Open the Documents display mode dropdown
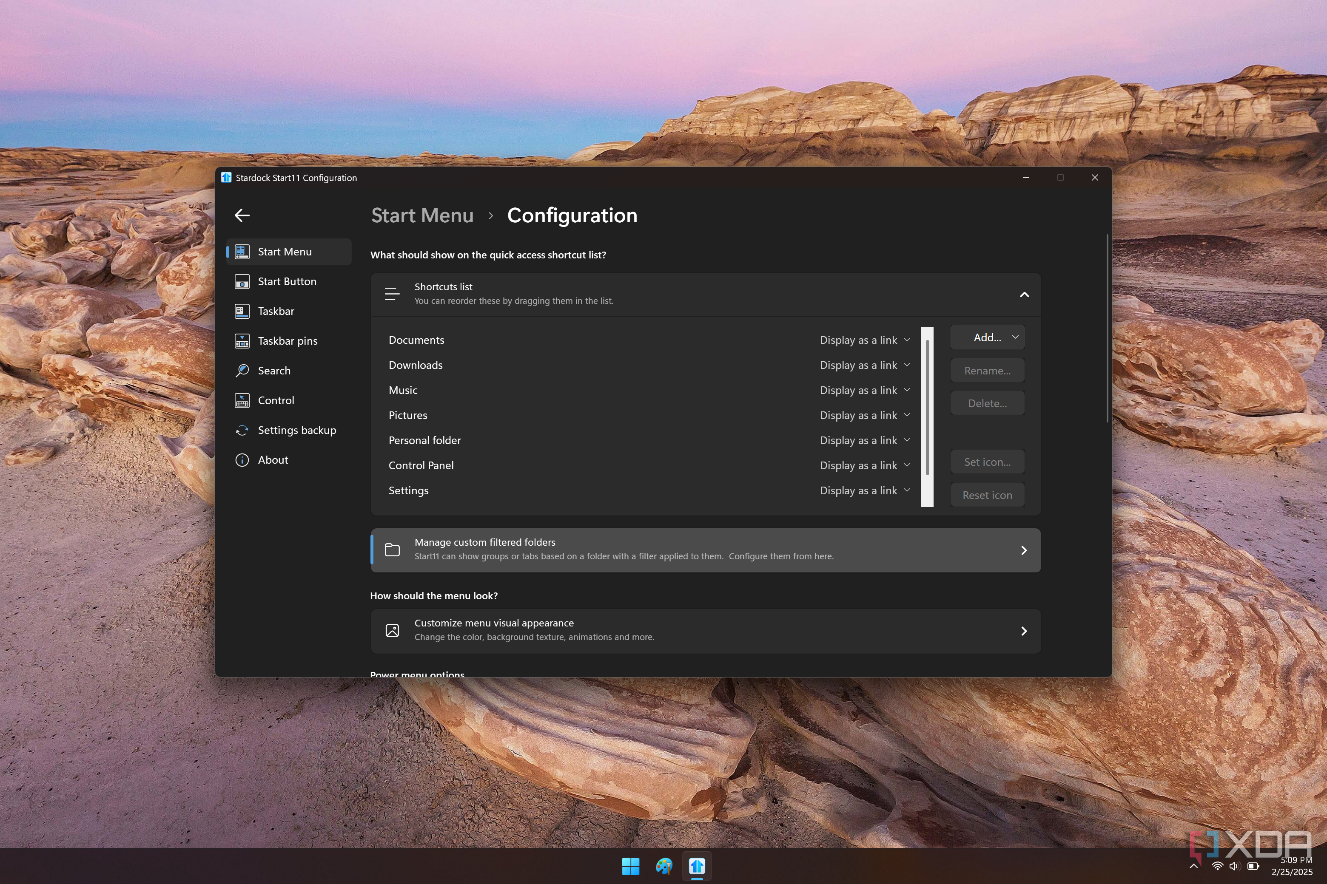1327x884 pixels. click(865, 340)
